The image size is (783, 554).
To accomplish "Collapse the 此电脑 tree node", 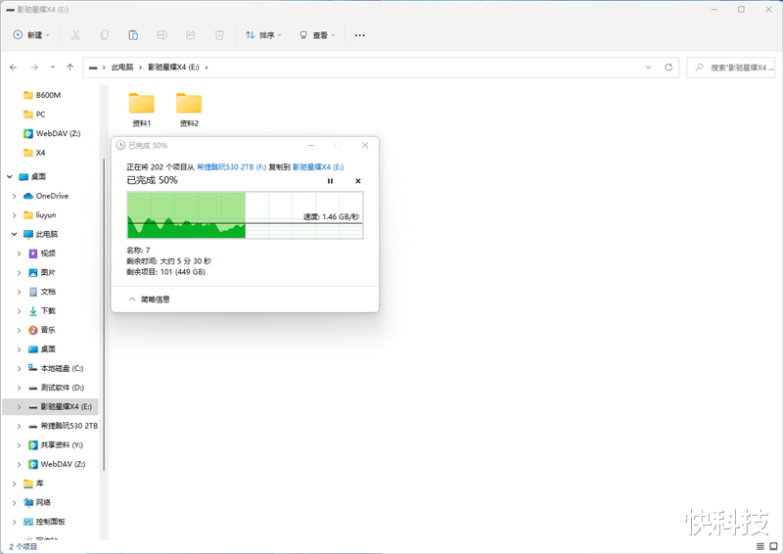I will 15,234.
